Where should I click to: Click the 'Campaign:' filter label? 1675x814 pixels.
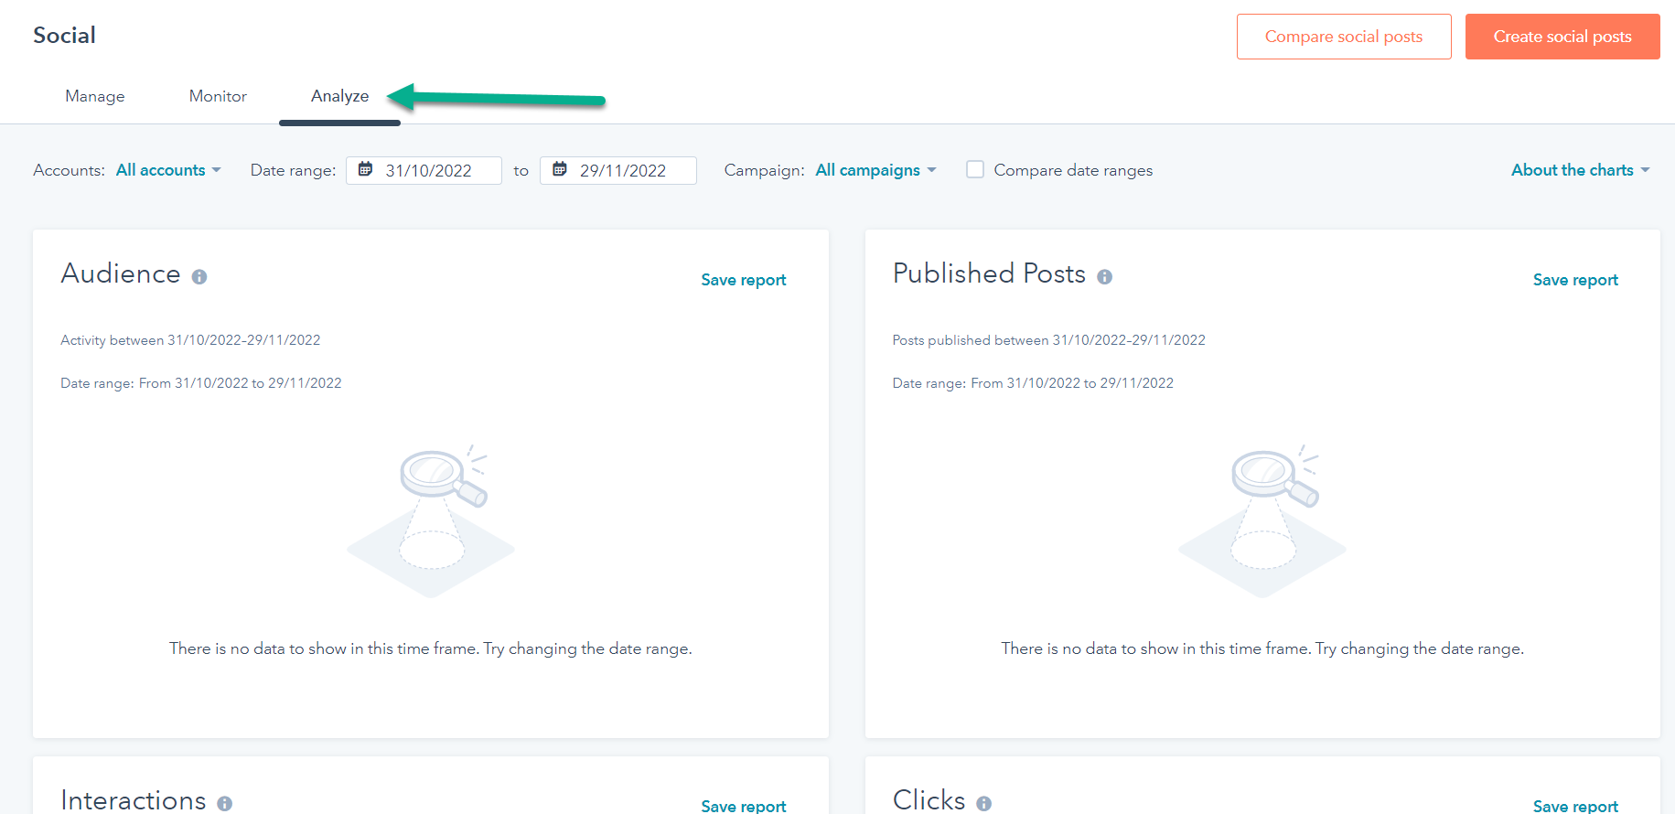click(765, 170)
